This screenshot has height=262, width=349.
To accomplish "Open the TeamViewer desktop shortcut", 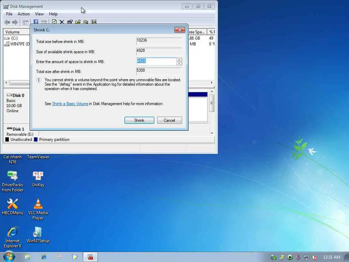I will [x=38, y=157].
